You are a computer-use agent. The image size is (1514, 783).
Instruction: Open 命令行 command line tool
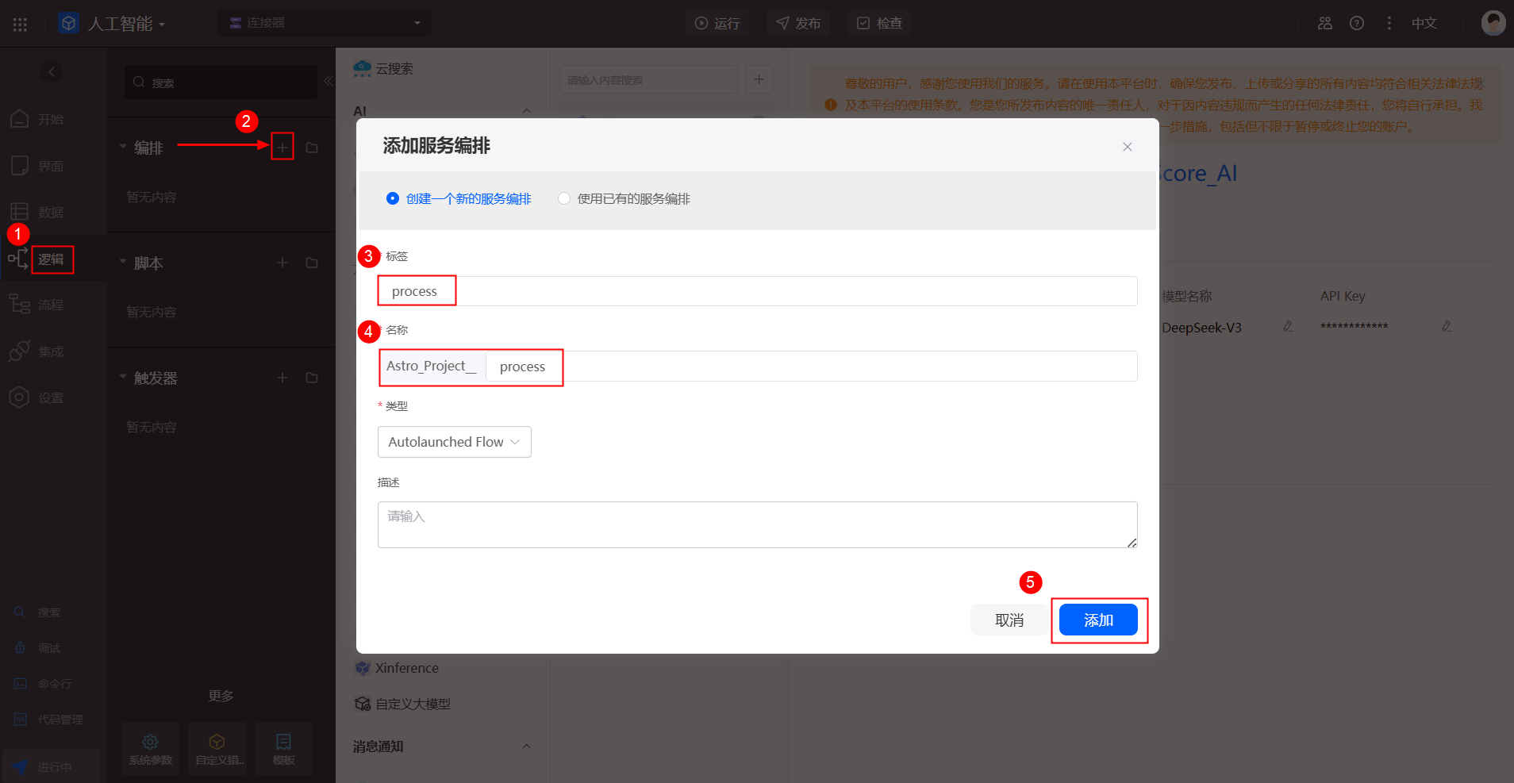(x=44, y=684)
